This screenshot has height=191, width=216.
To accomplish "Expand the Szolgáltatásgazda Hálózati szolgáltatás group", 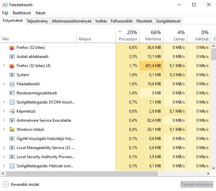I will click(4, 166).
